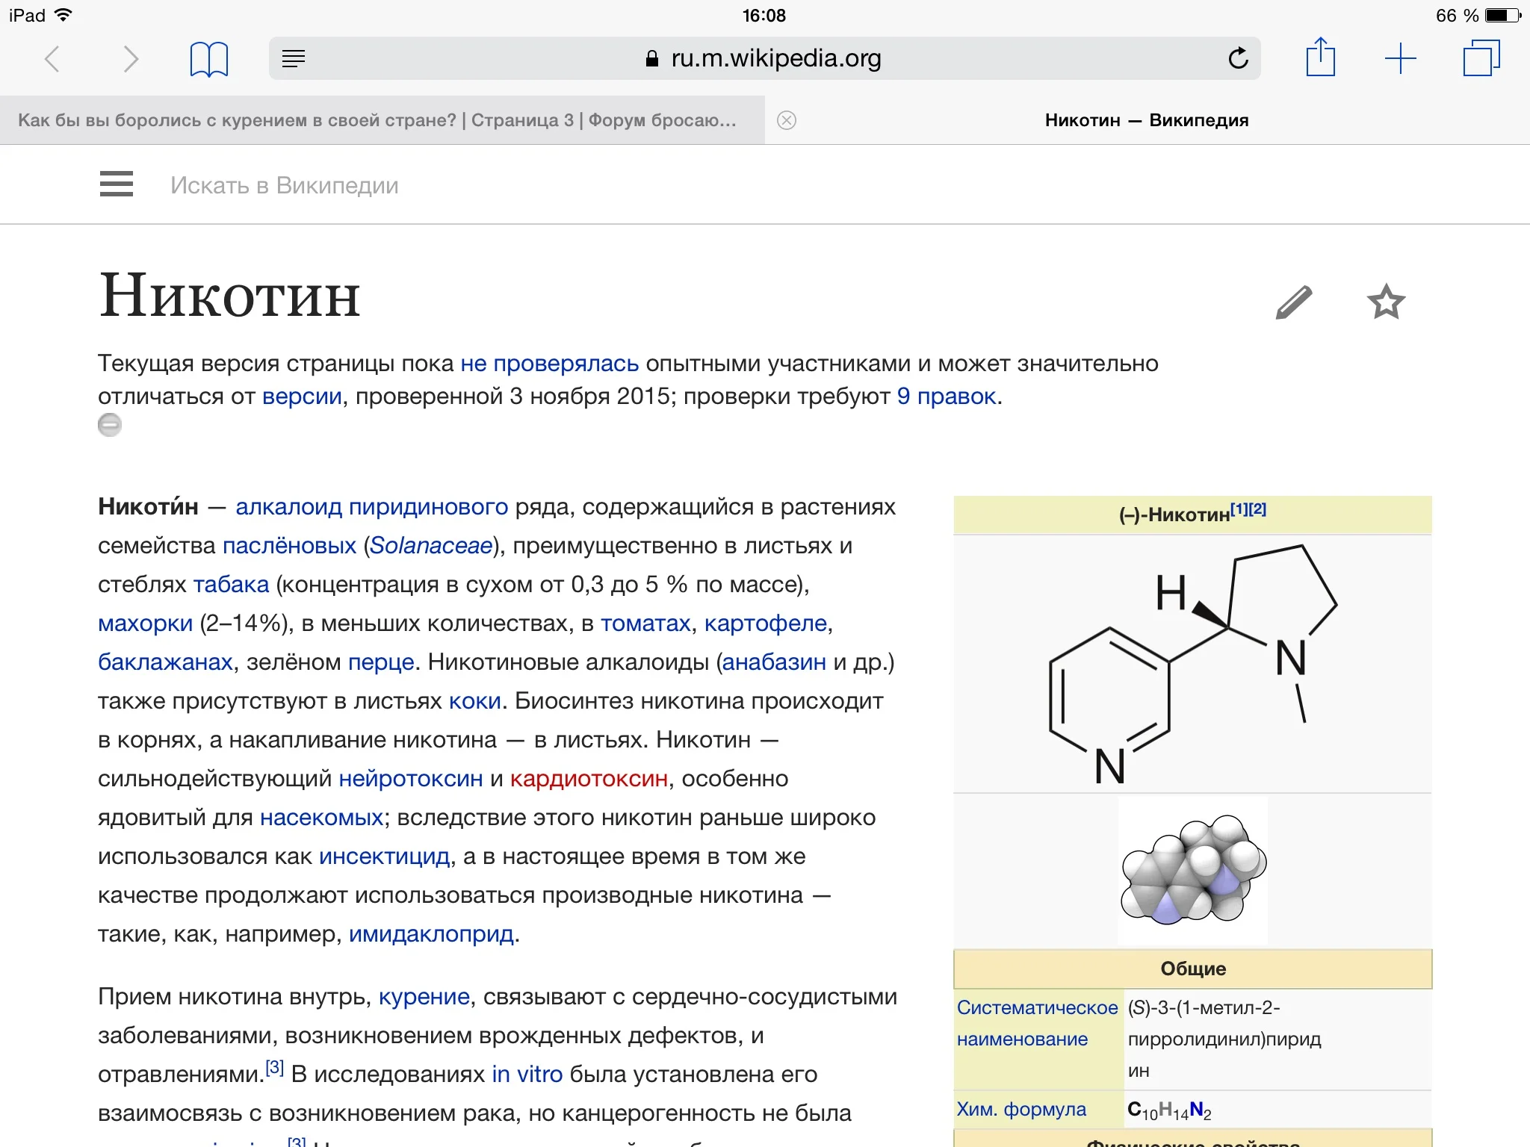Close the forum tab with the X
The image size is (1530, 1147).
[787, 119]
